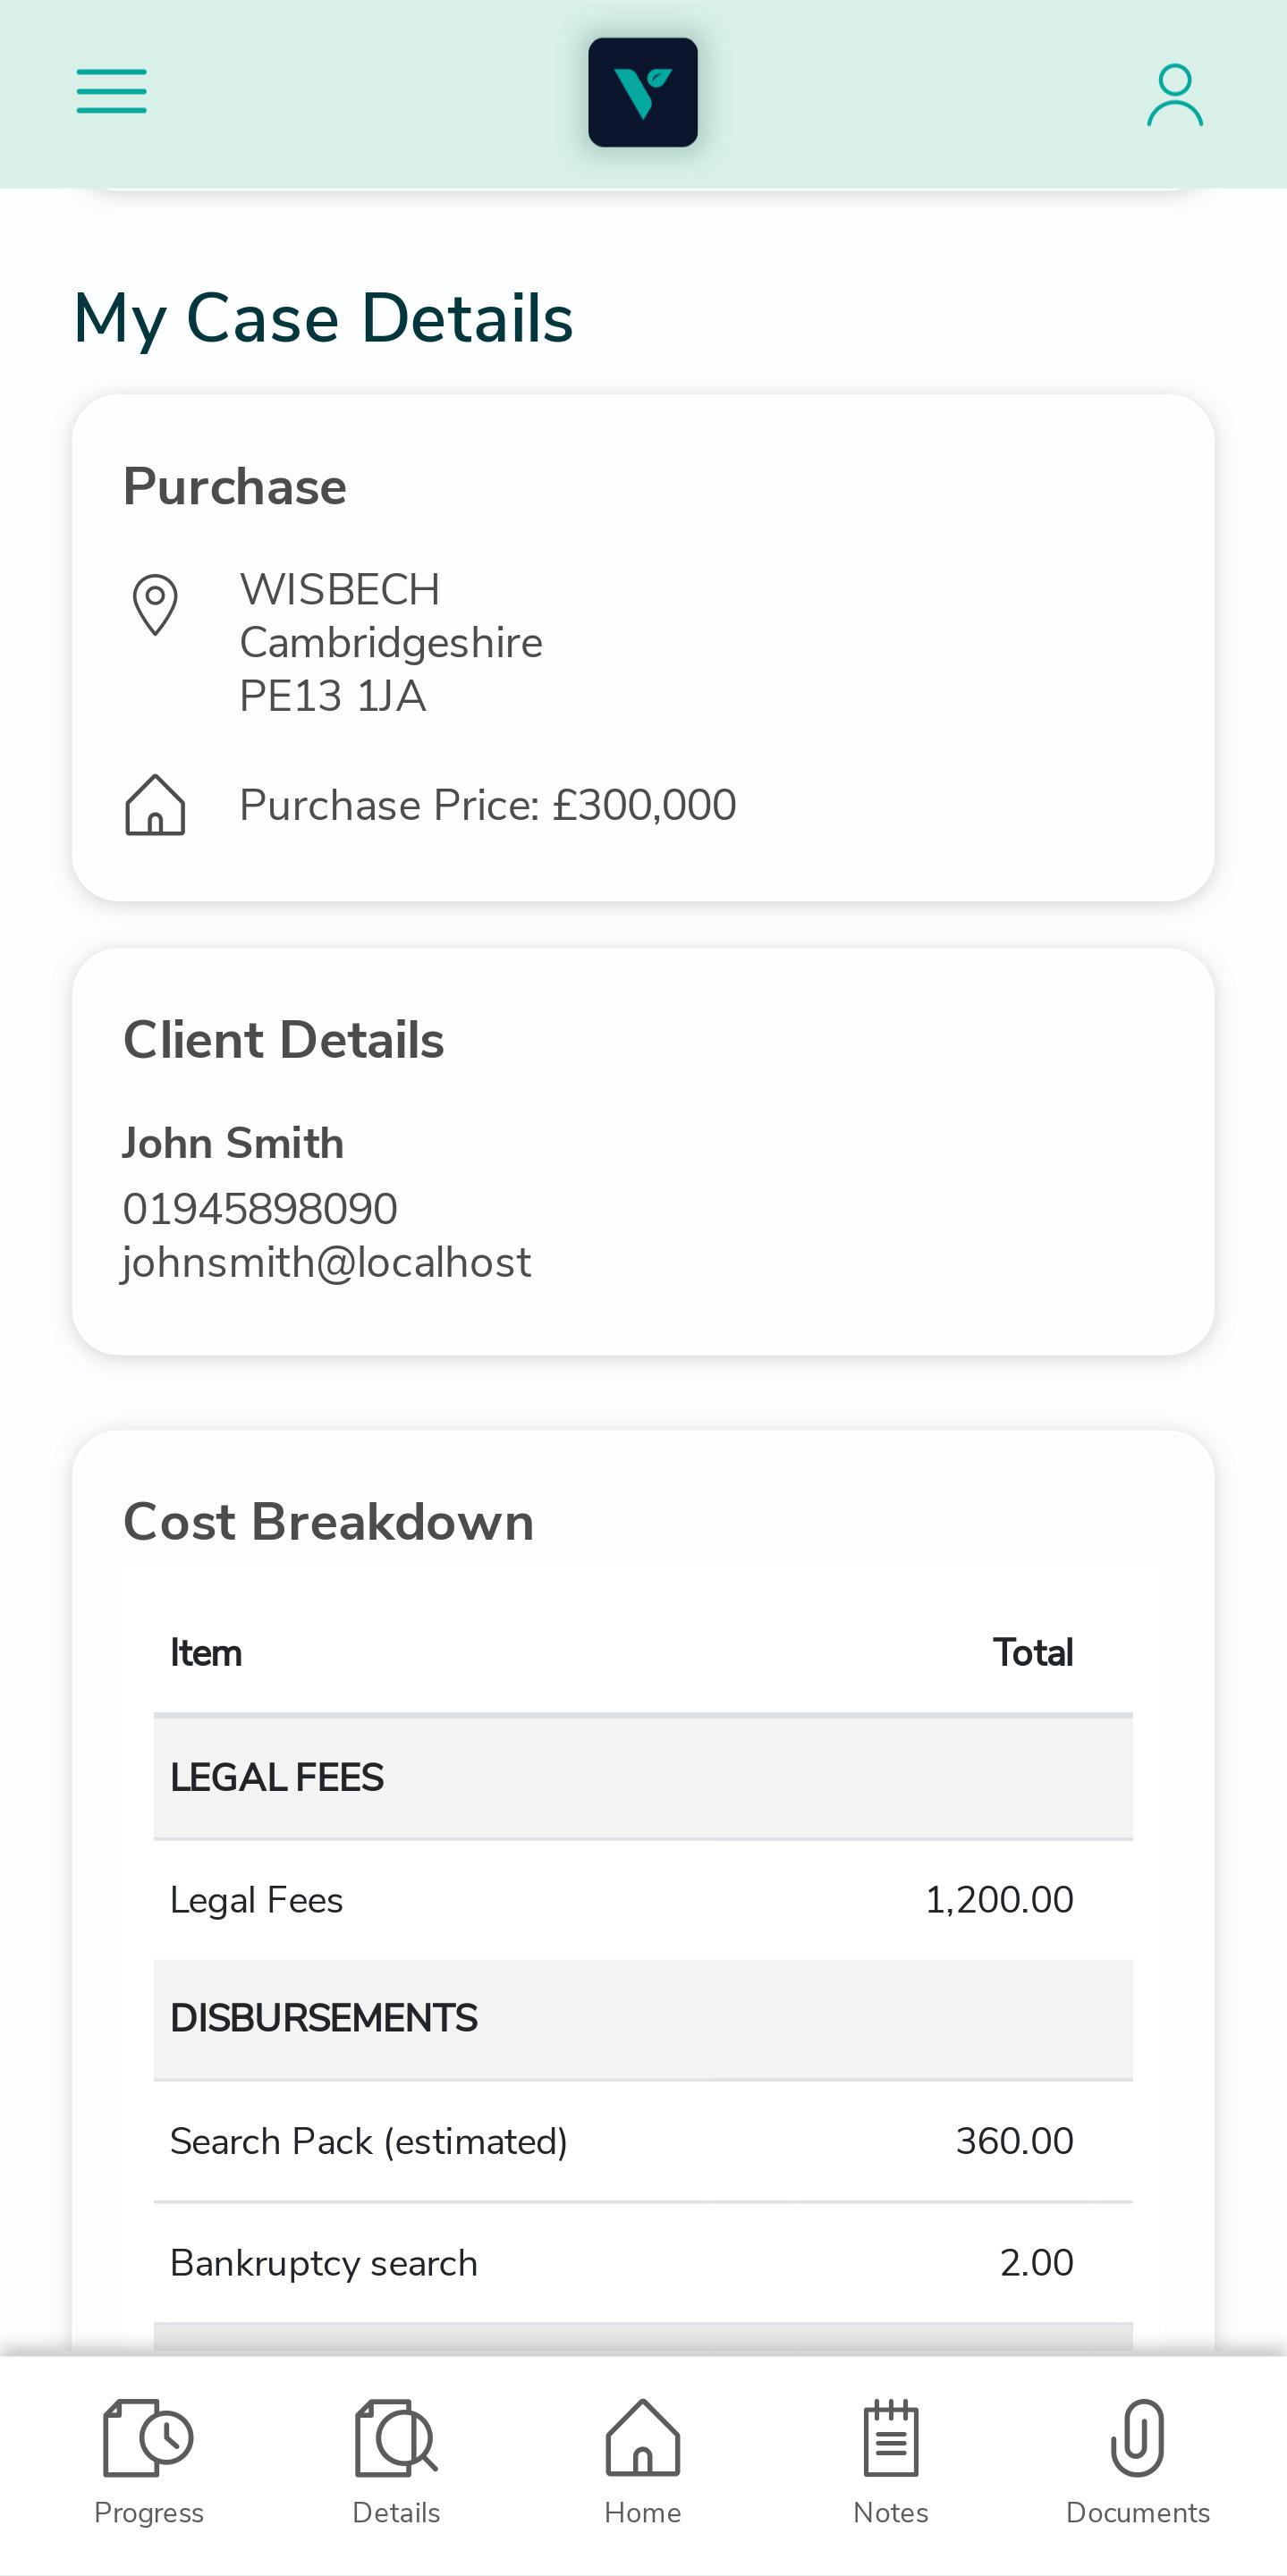Open the hamburger menu
Image resolution: width=1287 pixels, height=2576 pixels.
(x=112, y=92)
